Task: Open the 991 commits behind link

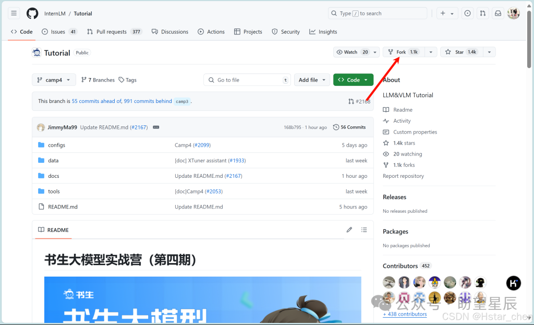Action: [148, 101]
